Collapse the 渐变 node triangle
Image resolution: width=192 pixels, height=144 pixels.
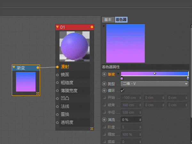coord(14,67)
